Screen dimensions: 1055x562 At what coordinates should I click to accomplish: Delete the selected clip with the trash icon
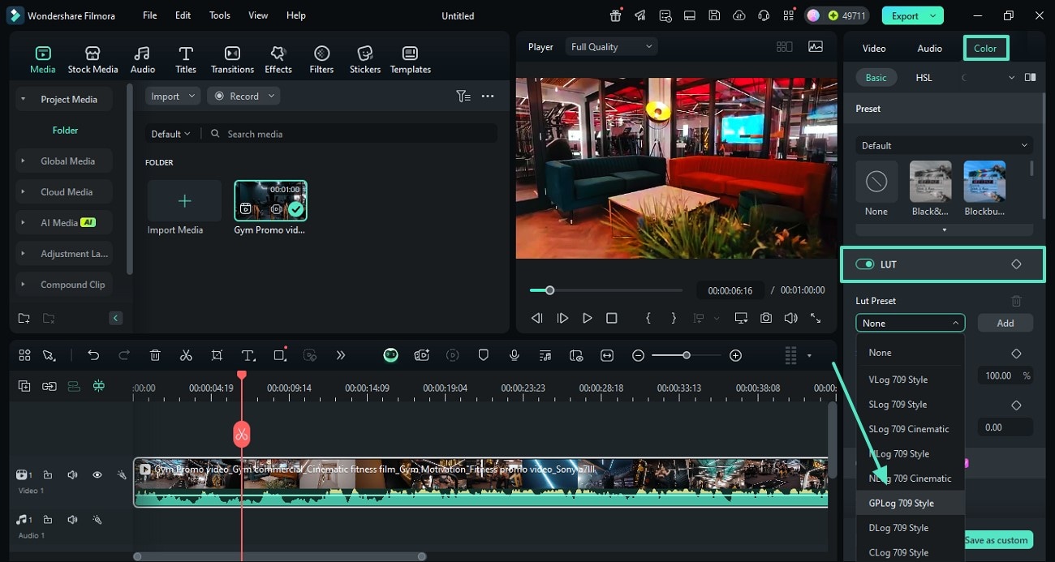click(x=155, y=355)
